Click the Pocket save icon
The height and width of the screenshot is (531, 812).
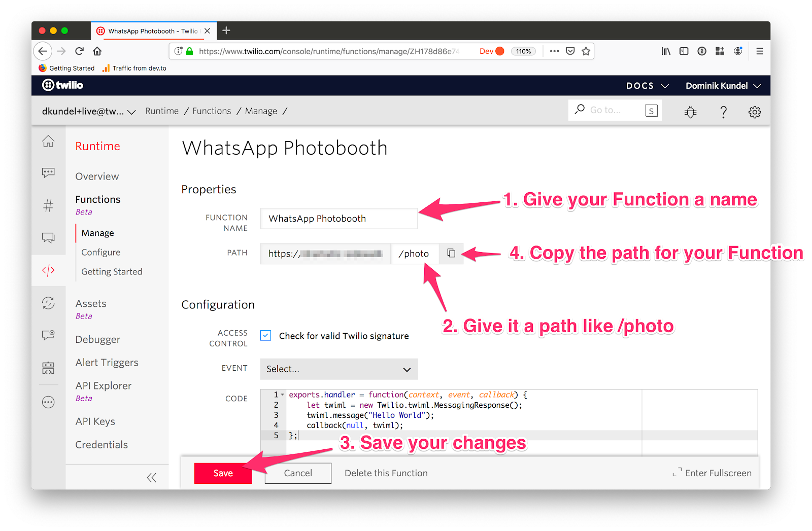pos(570,51)
